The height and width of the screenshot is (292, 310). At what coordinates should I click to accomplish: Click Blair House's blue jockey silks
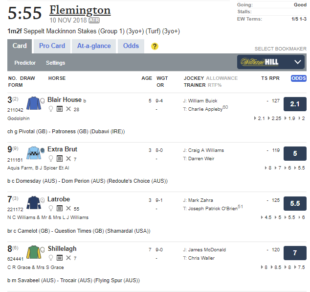[x=34, y=103]
